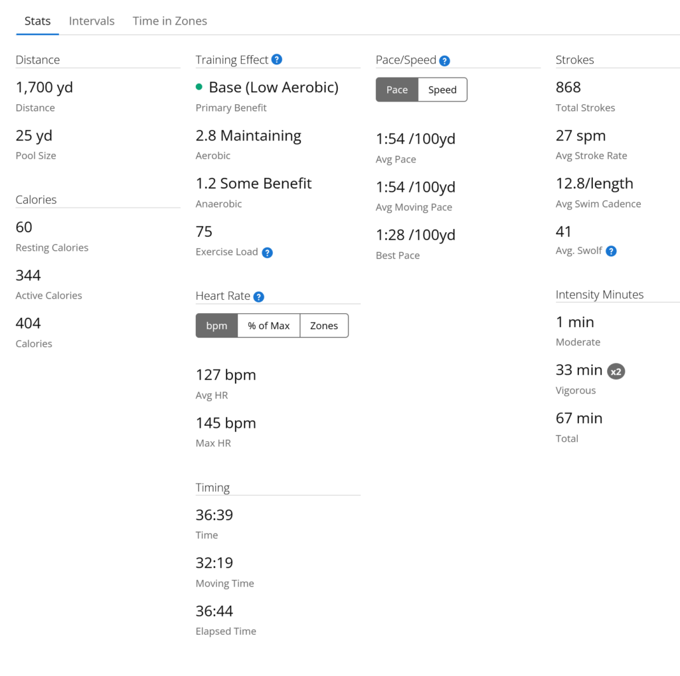Click the x2 badge beside Vigorous minutes
Image resolution: width=680 pixels, height=676 pixels.
click(x=616, y=372)
